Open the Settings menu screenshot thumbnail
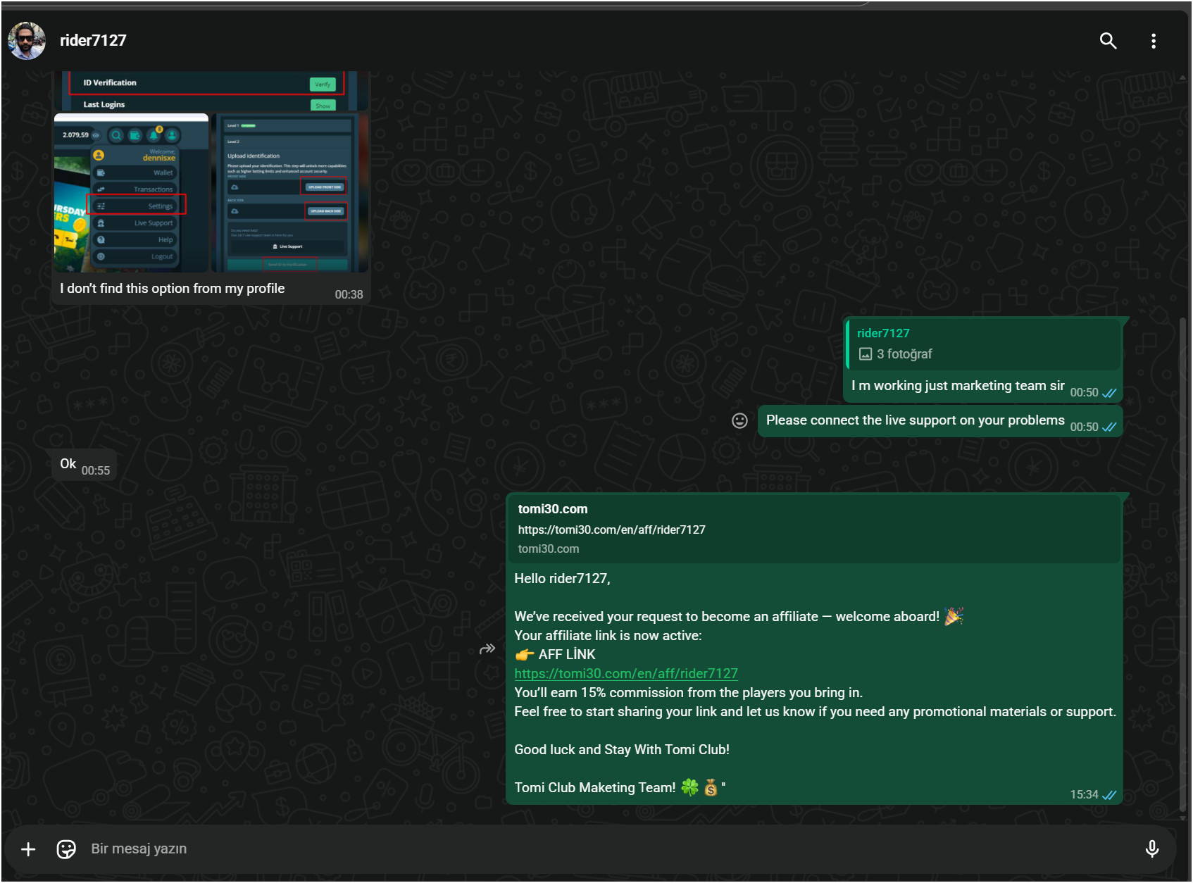This screenshot has height=883, width=1193. point(132,193)
